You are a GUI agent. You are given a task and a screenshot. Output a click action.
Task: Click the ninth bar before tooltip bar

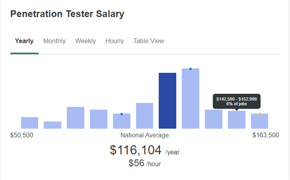pyautogui.click(x=213, y=119)
